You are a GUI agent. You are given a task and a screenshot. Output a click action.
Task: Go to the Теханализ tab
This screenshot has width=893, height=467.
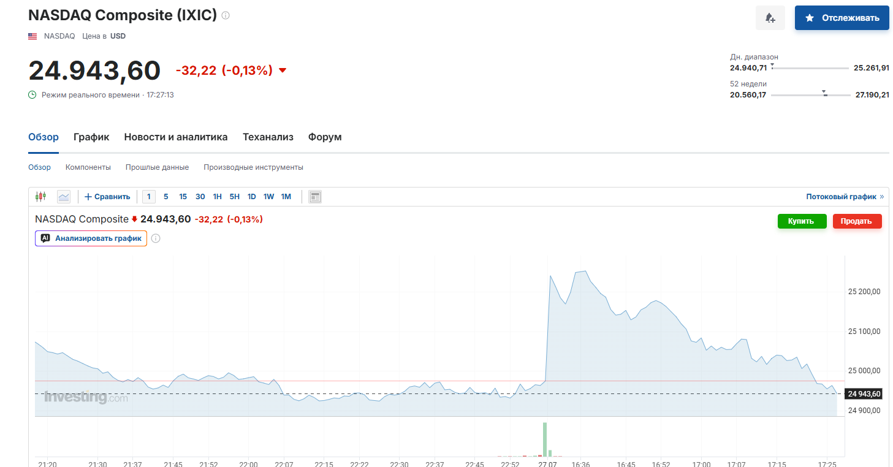[x=268, y=137]
